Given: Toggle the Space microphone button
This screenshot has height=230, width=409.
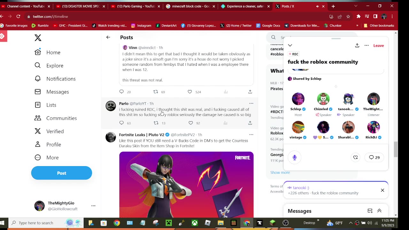Looking at the screenshot, I should [x=295, y=157].
